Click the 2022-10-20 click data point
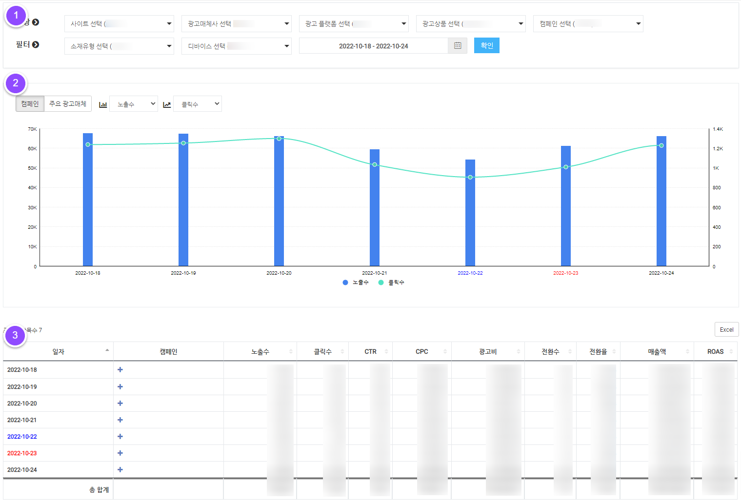Image resolution: width=741 pixels, height=503 pixels. (x=279, y=139)
